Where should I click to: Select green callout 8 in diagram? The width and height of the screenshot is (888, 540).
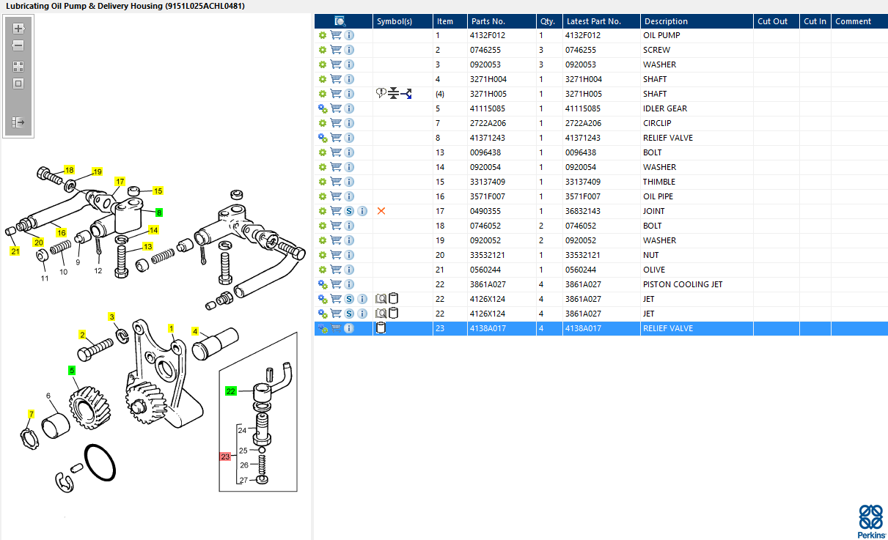click(x=158, y=212)
